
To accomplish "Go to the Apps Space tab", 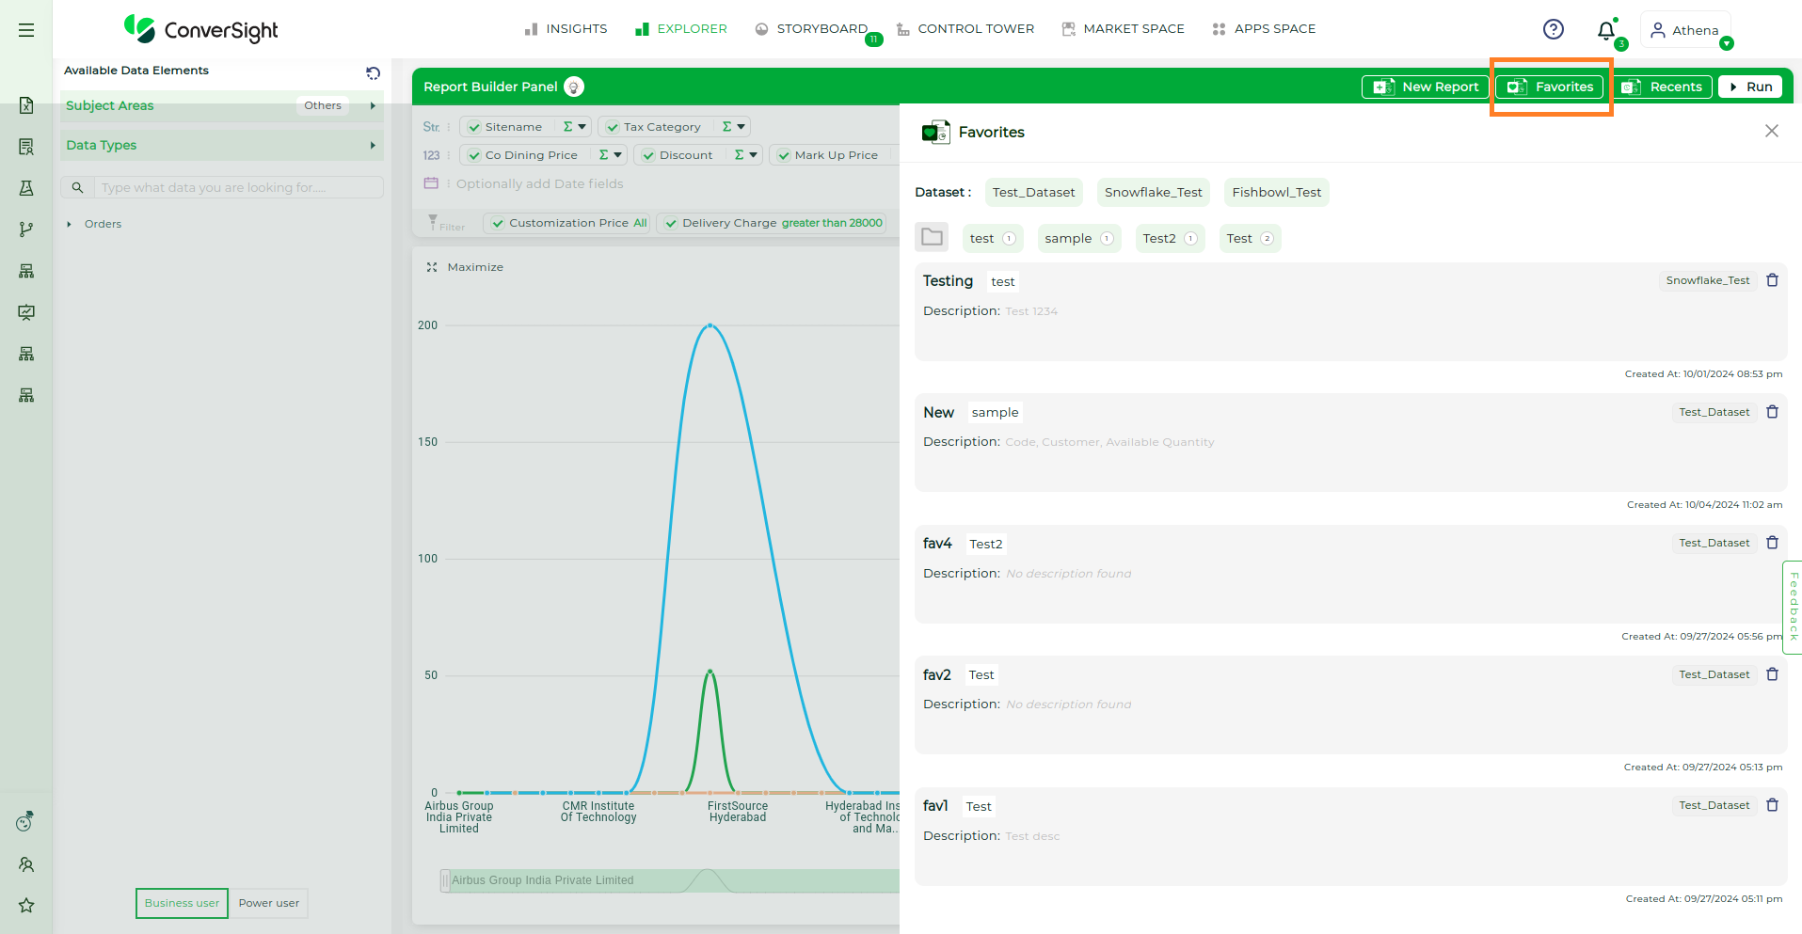I will click(x=1264, y=29).
